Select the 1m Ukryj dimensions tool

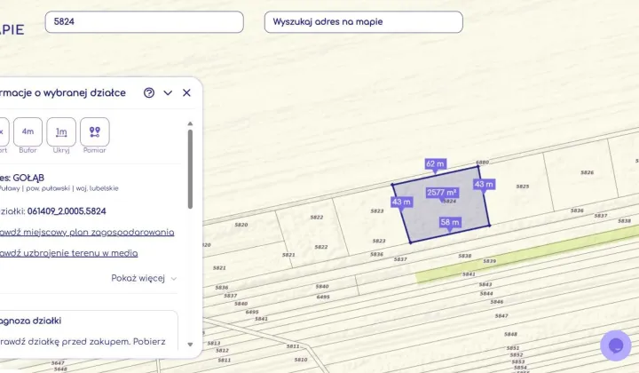61,131
